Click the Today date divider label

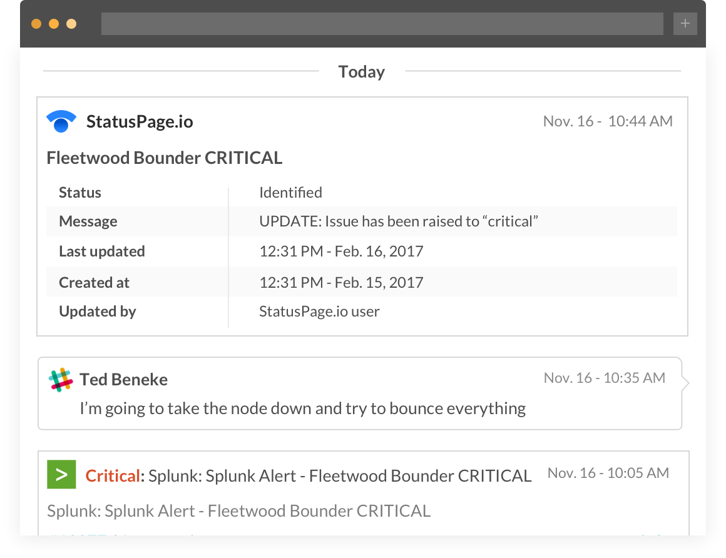click(x=362, y=72)
